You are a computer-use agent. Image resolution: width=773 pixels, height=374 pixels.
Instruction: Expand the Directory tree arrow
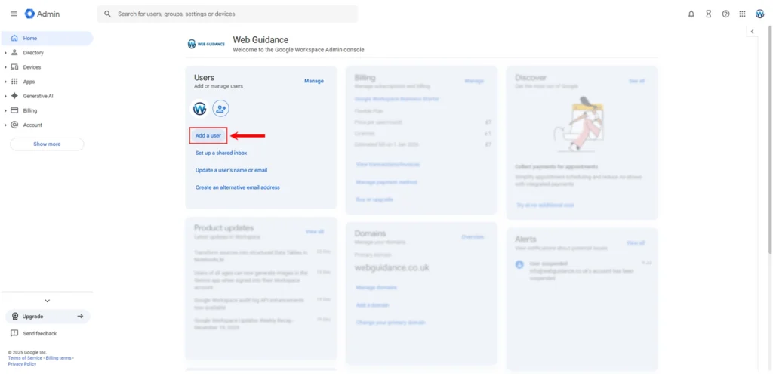[x=5, y=53]
